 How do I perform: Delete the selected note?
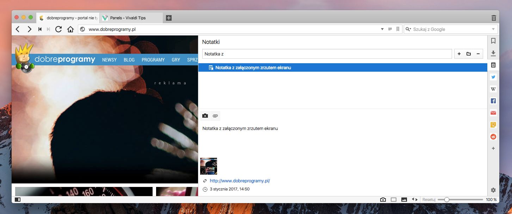(x=478, y=54)
